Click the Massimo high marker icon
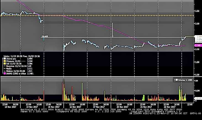Viewport: 202px width, 120px height. [x=5, y=66]
